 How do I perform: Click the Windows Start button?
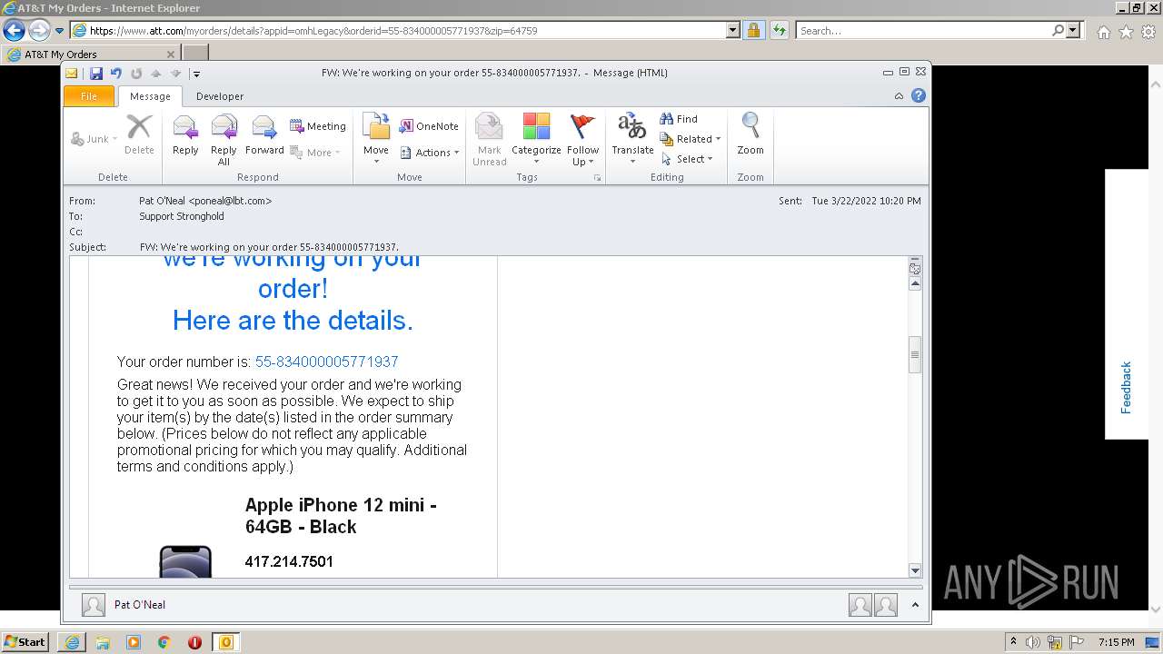[x=25, y=642]
